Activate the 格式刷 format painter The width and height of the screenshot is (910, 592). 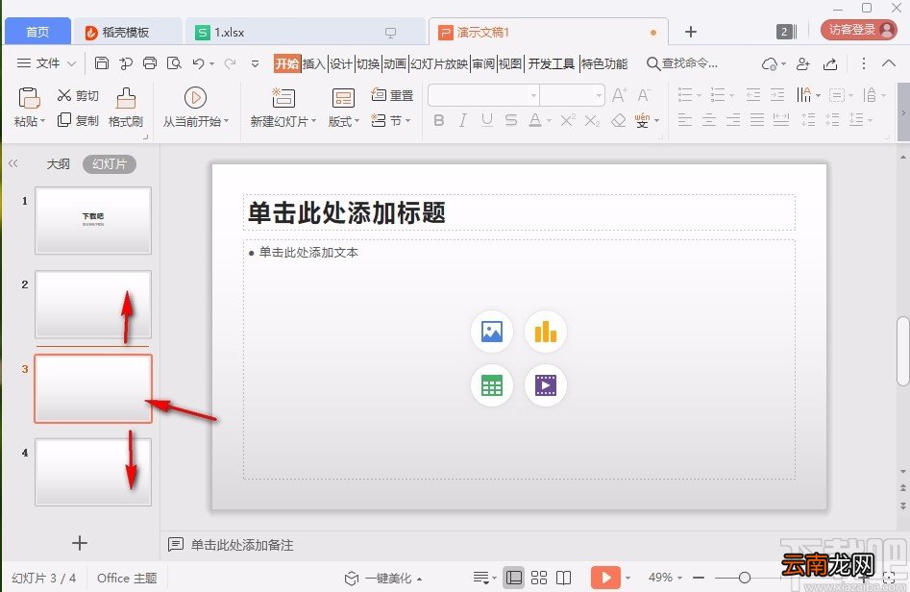125,107
